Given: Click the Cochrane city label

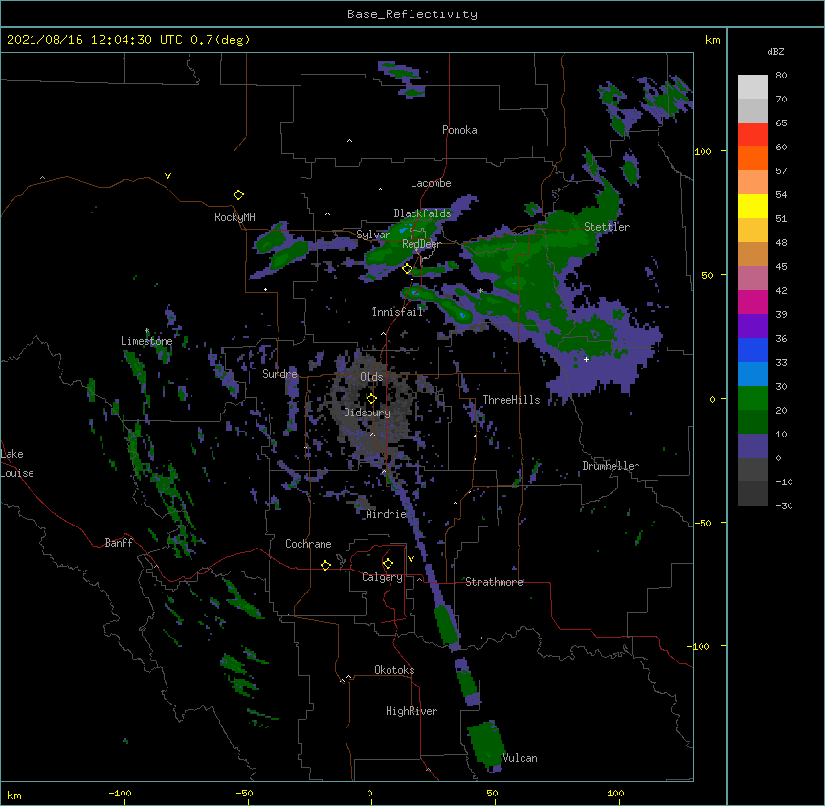Looking at the screenshot, I should pos(308,544).
